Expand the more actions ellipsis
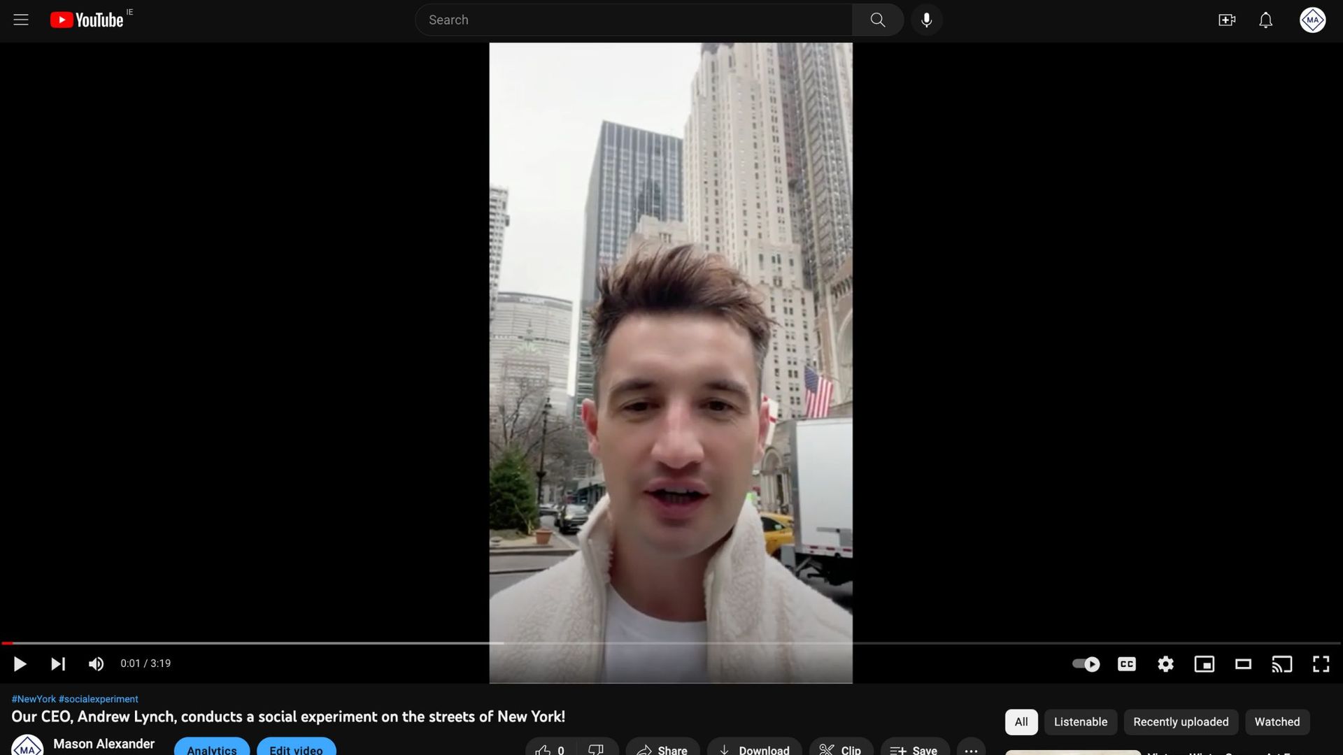Screen dimensions: 1343x755 click(971, 749)
